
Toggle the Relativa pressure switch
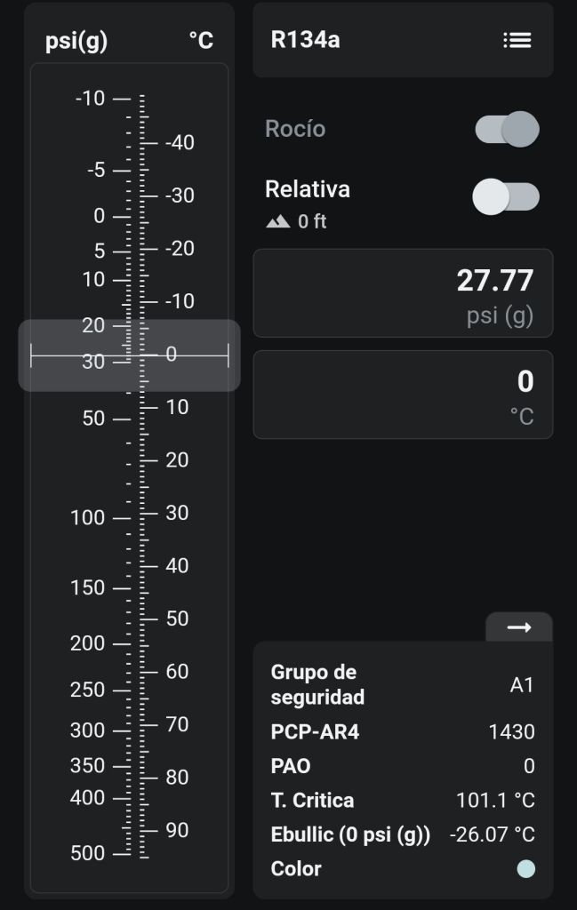(x=505, y=196)
